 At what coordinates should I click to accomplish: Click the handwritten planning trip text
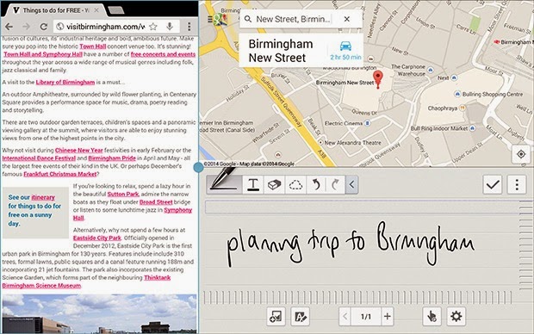pos(351,243)
